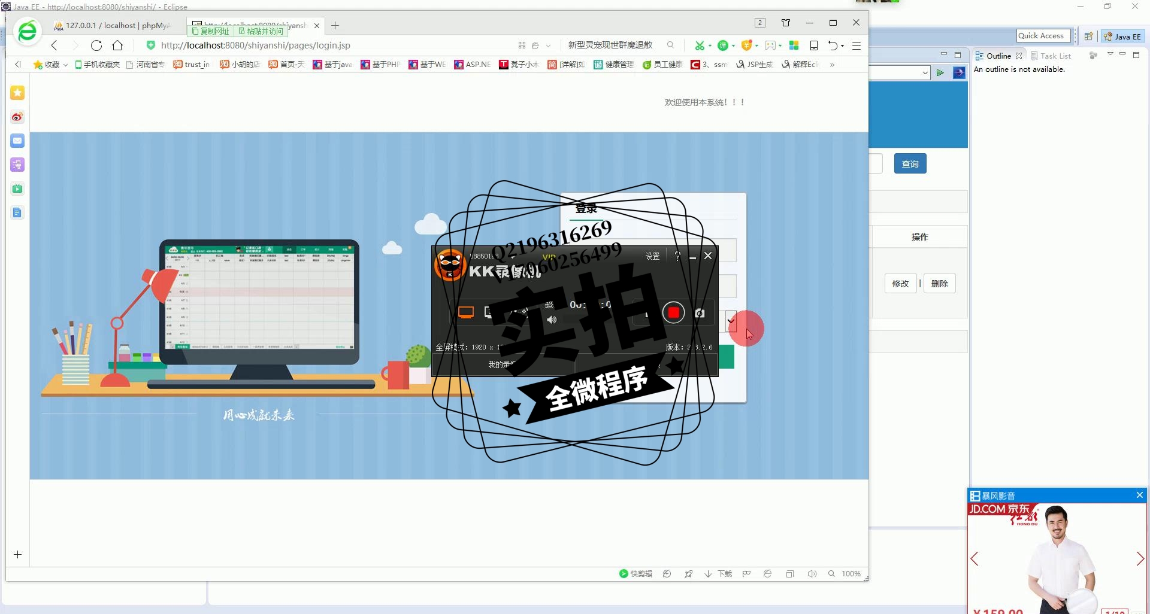Open the comics sidebar icon

pos(17,165)
